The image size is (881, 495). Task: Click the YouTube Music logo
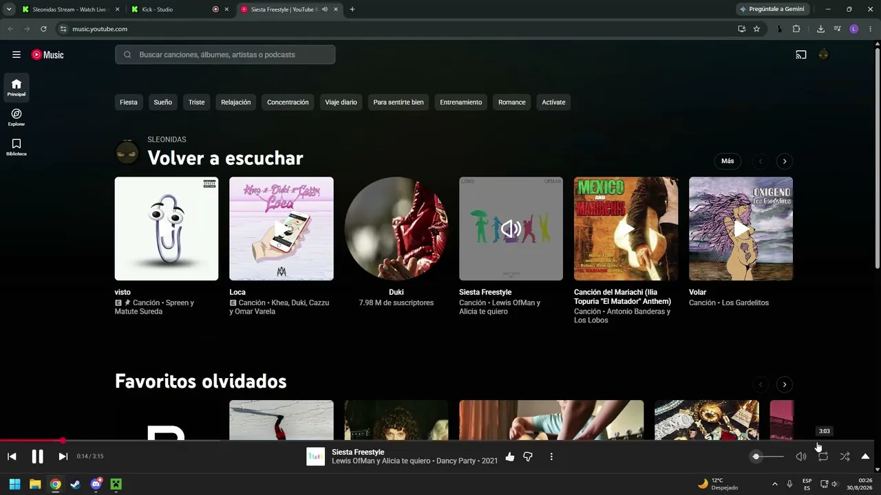pos(47,54)
